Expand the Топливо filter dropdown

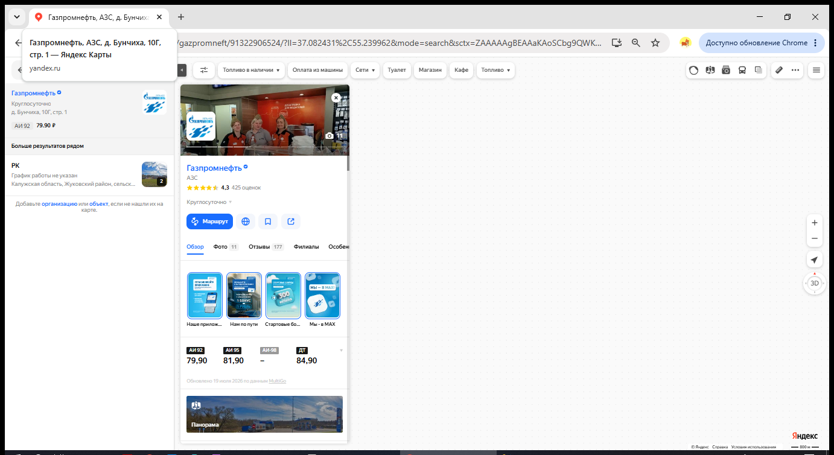pyautogui.click(x=495, y=70)
